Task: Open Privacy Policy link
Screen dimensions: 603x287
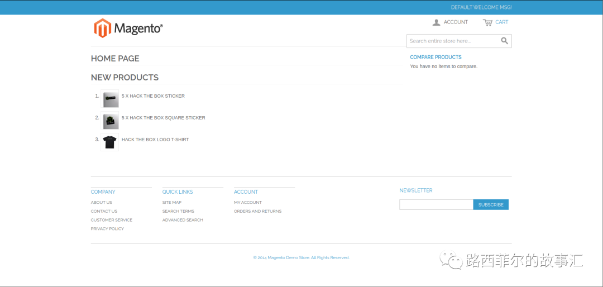Action: 107,229
